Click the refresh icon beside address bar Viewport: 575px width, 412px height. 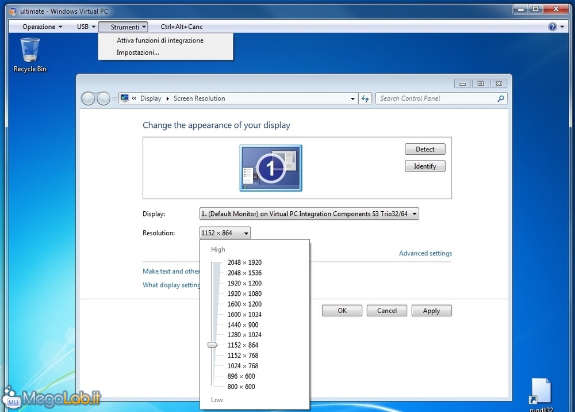click(x=365, y=98)
